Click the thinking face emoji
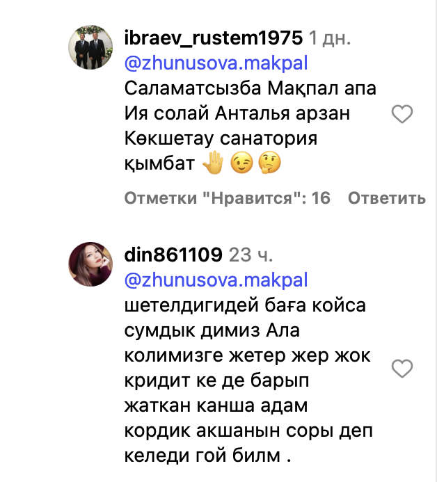Screen dimensions: 437x482 coord(269,162)
